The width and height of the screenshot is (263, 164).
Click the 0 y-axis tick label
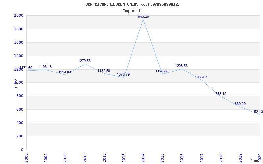(x=22, y=150)
